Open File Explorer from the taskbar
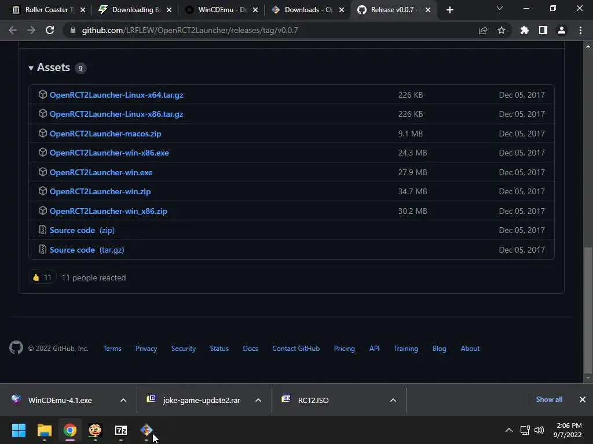This screenshot has width=593, height=444. (x=44, y=430)
